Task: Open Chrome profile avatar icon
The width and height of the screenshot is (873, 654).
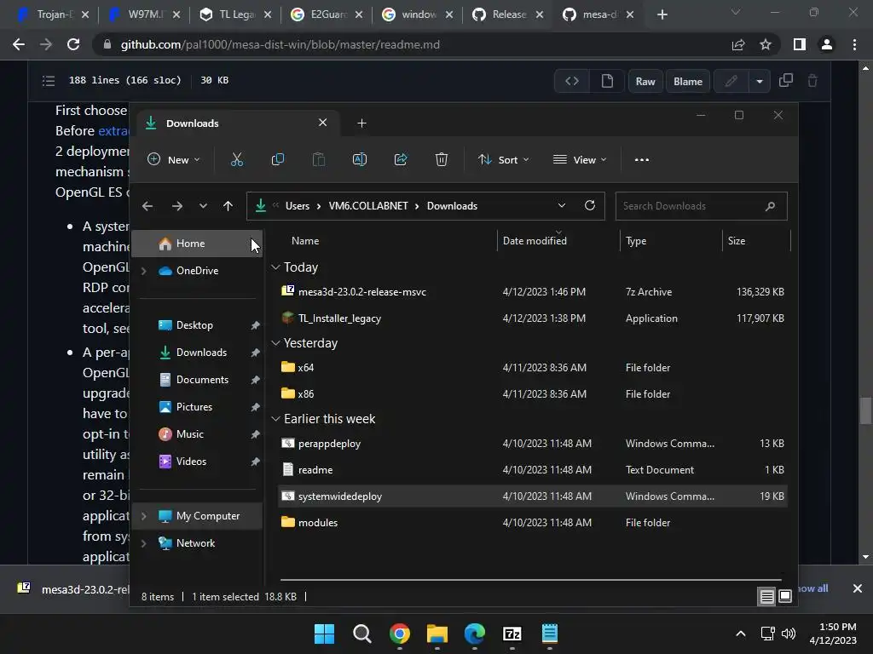Action: click(827, 44)
